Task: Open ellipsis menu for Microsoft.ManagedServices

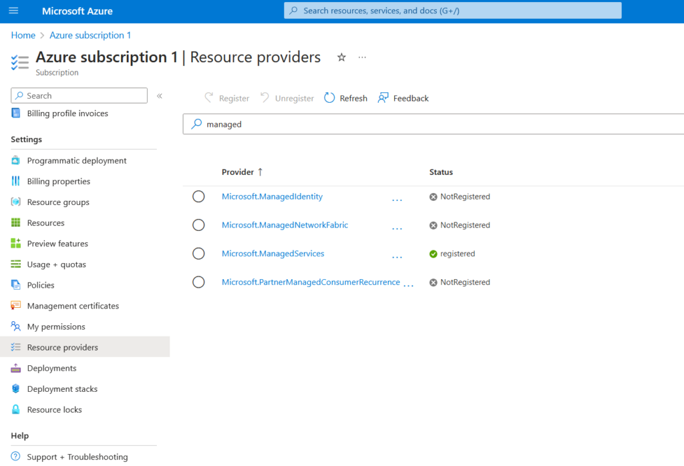Action: pyautogui.click(x=397, y=257)
